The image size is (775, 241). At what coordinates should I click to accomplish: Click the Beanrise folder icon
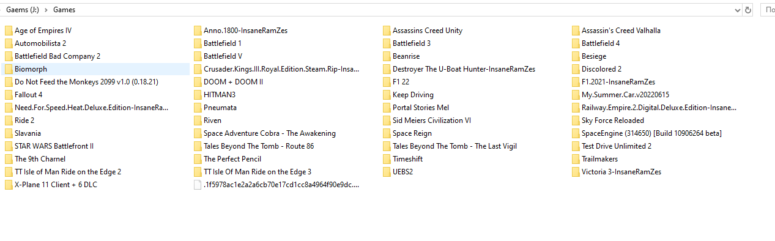pos(387,56)
